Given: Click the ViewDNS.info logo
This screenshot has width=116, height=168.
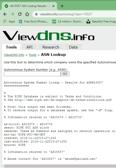Looking at the screenshot, I should coord(48,35).
